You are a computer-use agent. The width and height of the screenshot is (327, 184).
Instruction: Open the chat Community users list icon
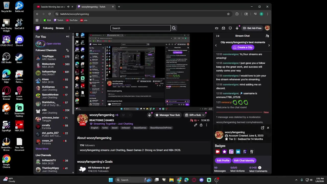pyautogui.click(x=267, y=36)
